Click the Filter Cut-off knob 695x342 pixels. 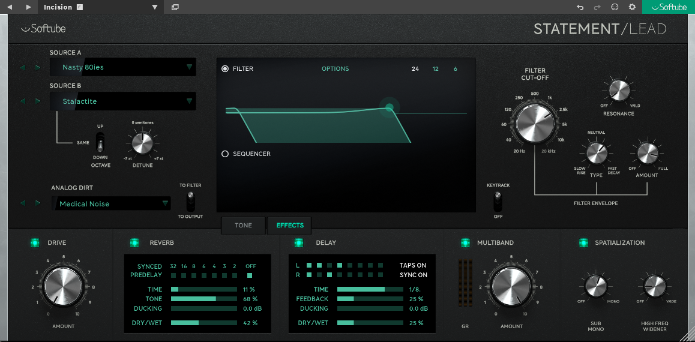(535, 122)
